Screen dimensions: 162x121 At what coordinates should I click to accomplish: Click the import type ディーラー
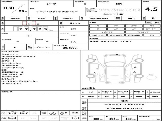[43, 47]
